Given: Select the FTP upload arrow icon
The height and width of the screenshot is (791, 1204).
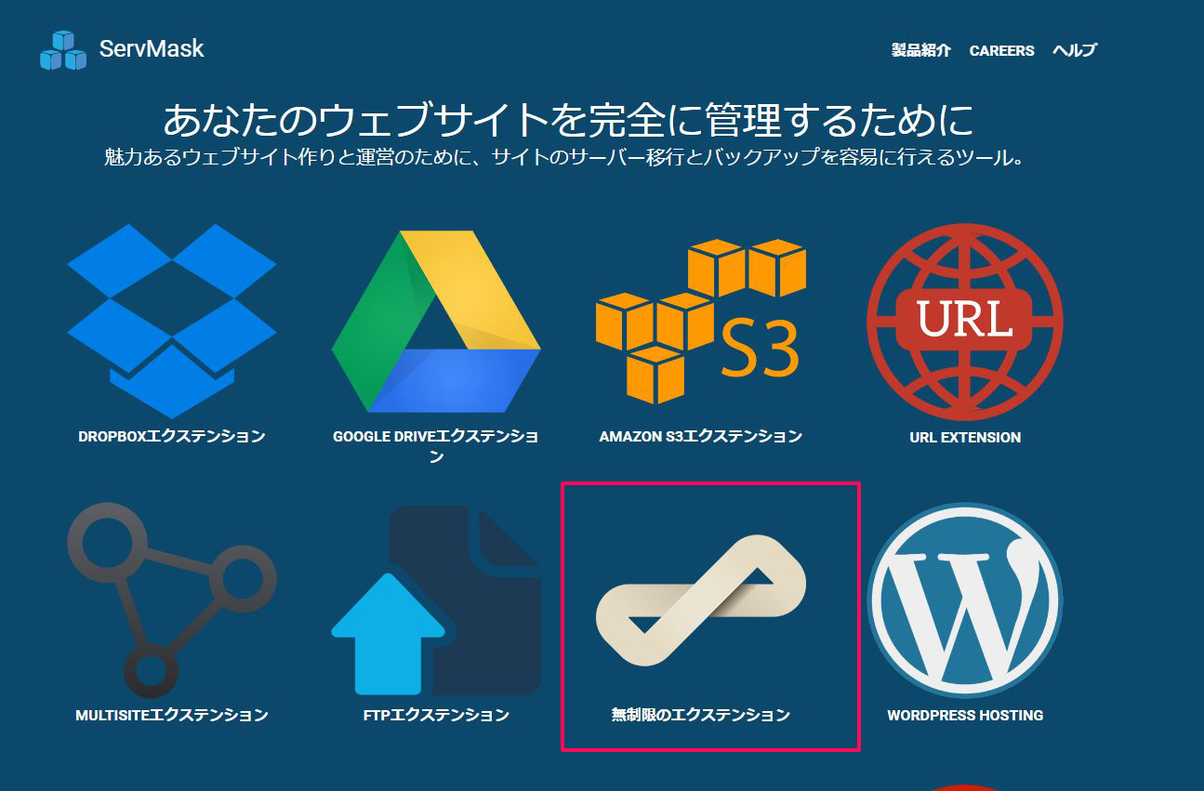Looking at the screenshot, I should 436,600.
